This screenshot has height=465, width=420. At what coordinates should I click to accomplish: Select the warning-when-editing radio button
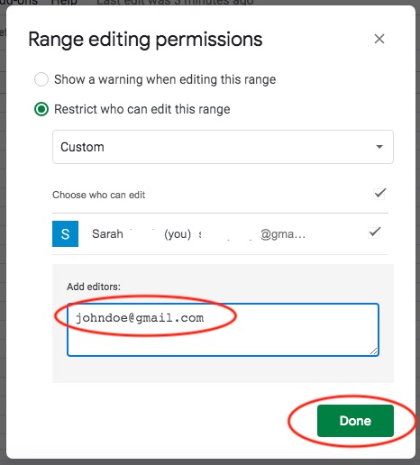[x=41, y=79]
